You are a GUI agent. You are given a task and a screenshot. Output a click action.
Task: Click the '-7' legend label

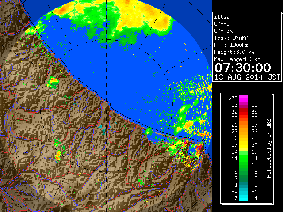234,198
